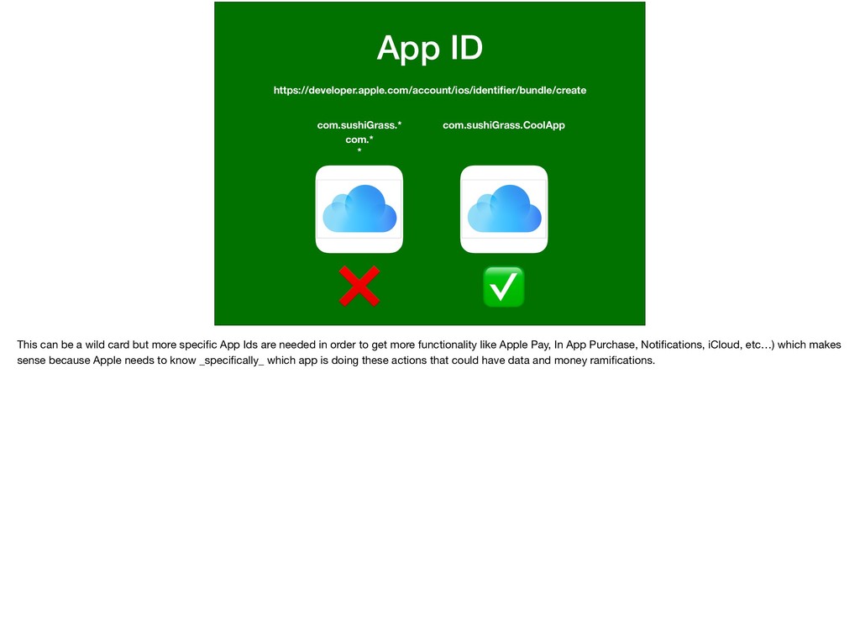
Task: Select the com.sushiGrass.CoolApp identifier text
Action: tap(504, 125)
